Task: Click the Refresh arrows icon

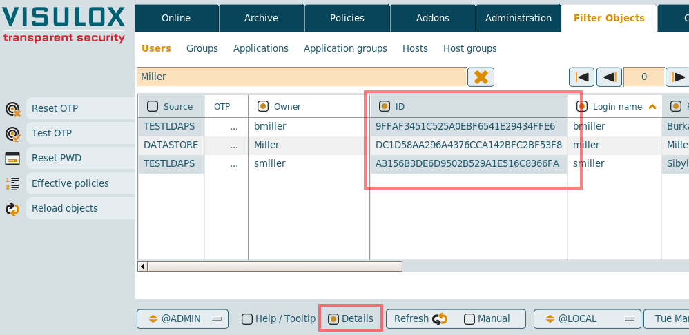Action: (x=440, y=319)
